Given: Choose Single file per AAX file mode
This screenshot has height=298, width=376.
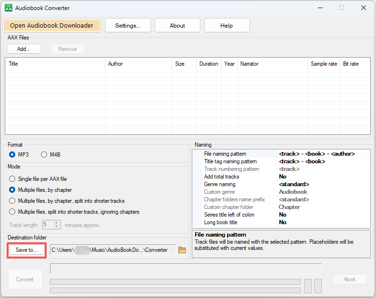Looking at the screenshot, I should 12,179.
